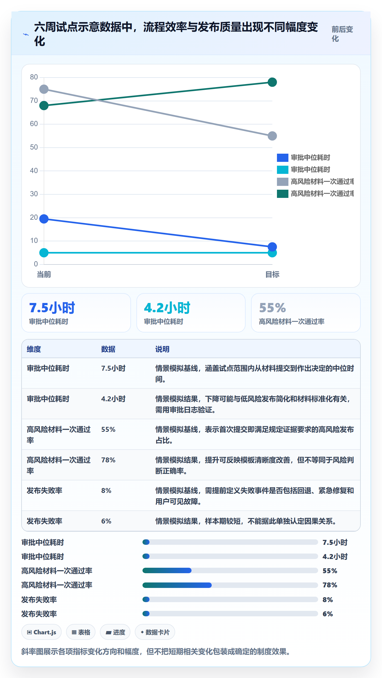Image resolution: width=382 pixels, height=678 pixels.
Task: Select the dark green data point at 当前
Action: (44, 105)
